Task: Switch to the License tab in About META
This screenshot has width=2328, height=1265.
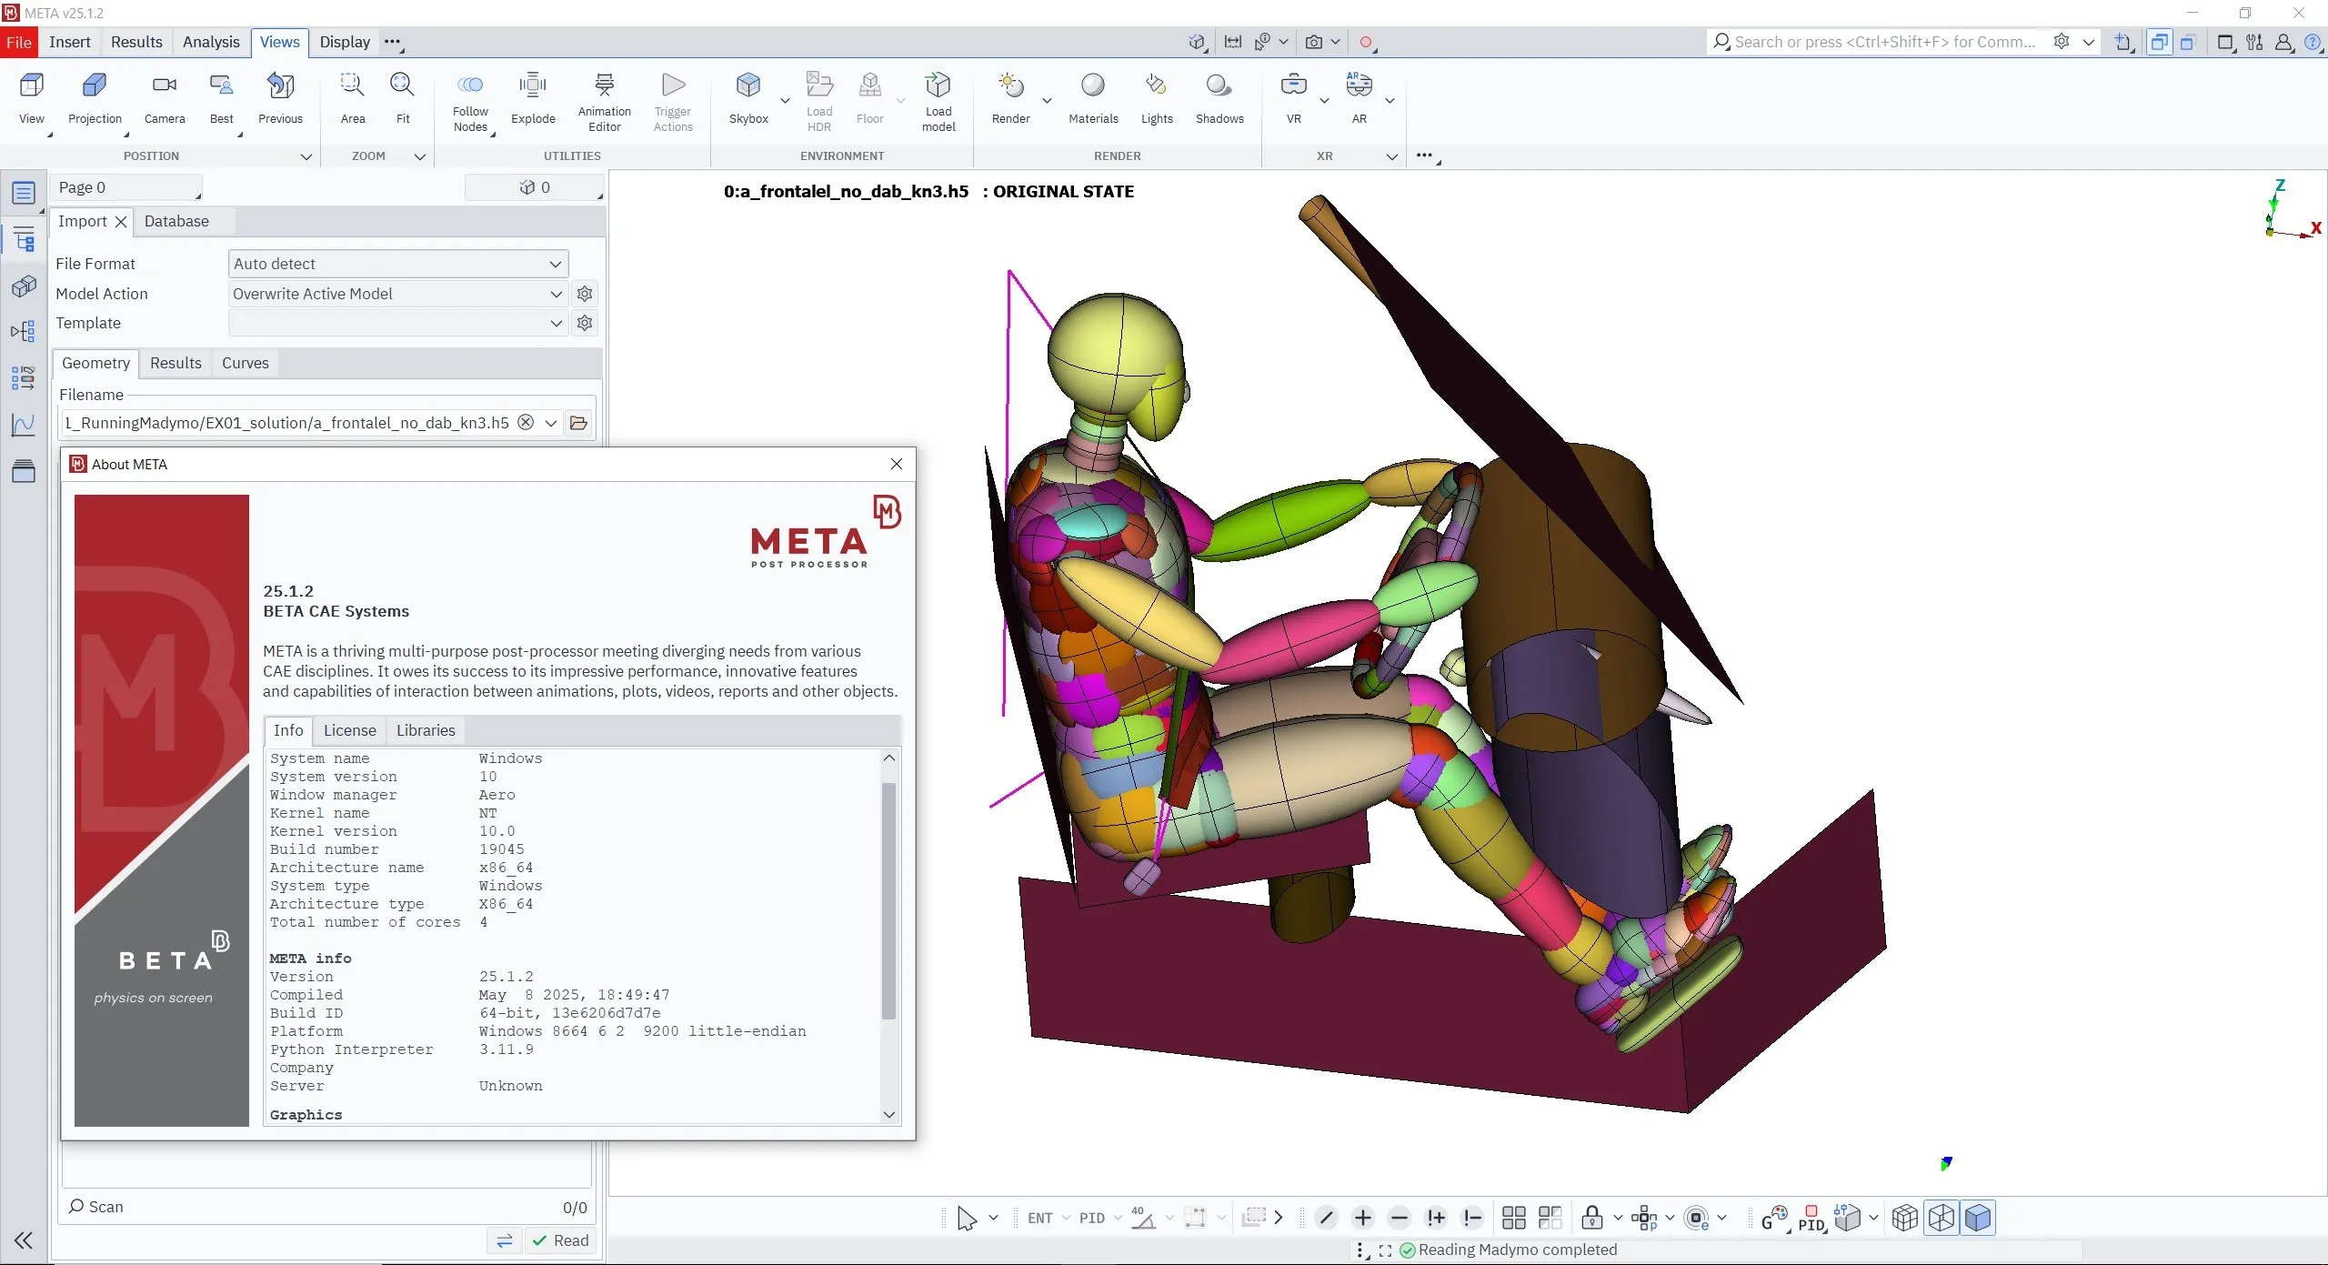Action: pos(349,730)
